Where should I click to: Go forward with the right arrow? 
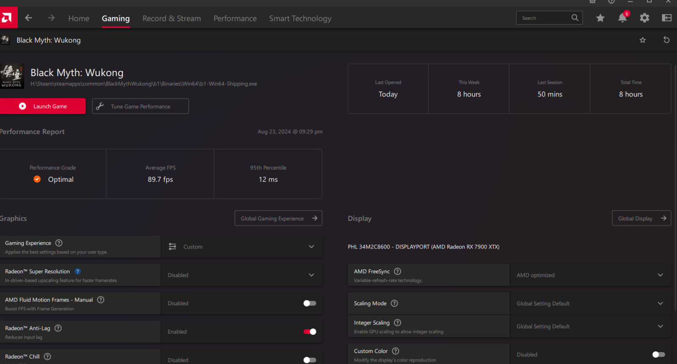click(51, 18)
